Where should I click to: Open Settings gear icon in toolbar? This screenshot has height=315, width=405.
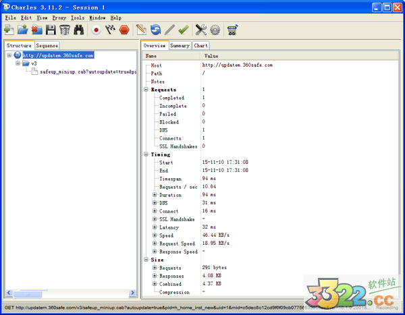(215, 30)
